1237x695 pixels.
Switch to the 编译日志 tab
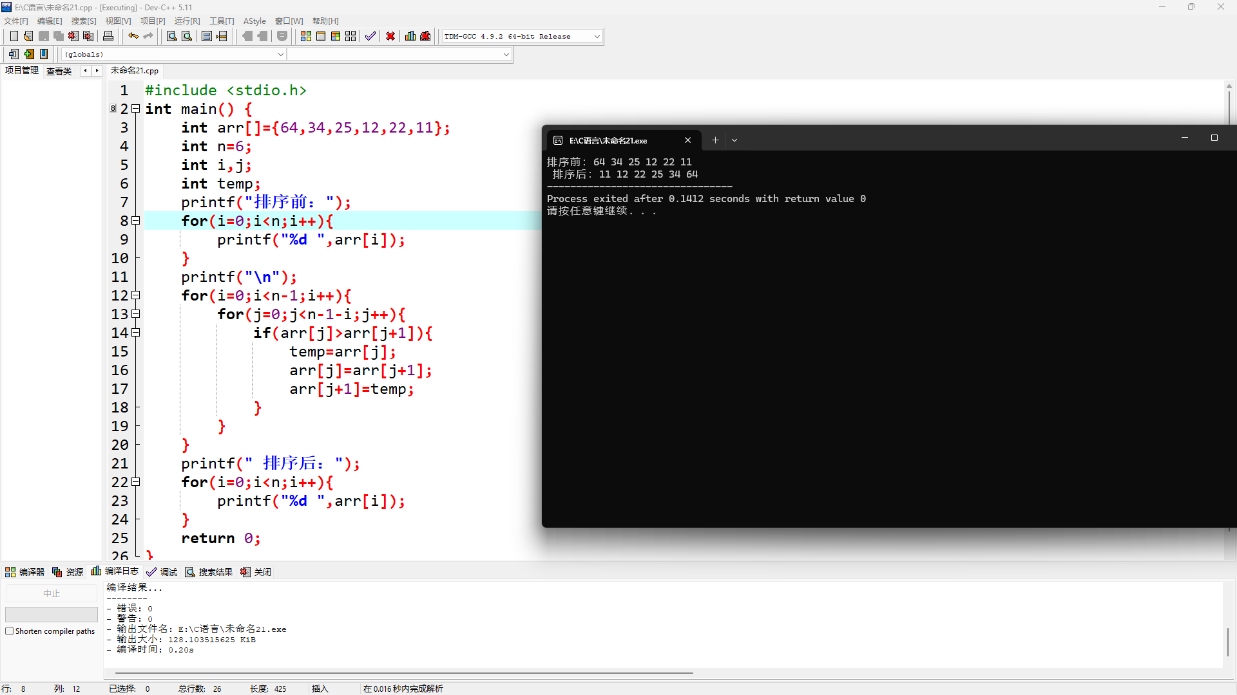pyautogui.click(x=115, y=571)
